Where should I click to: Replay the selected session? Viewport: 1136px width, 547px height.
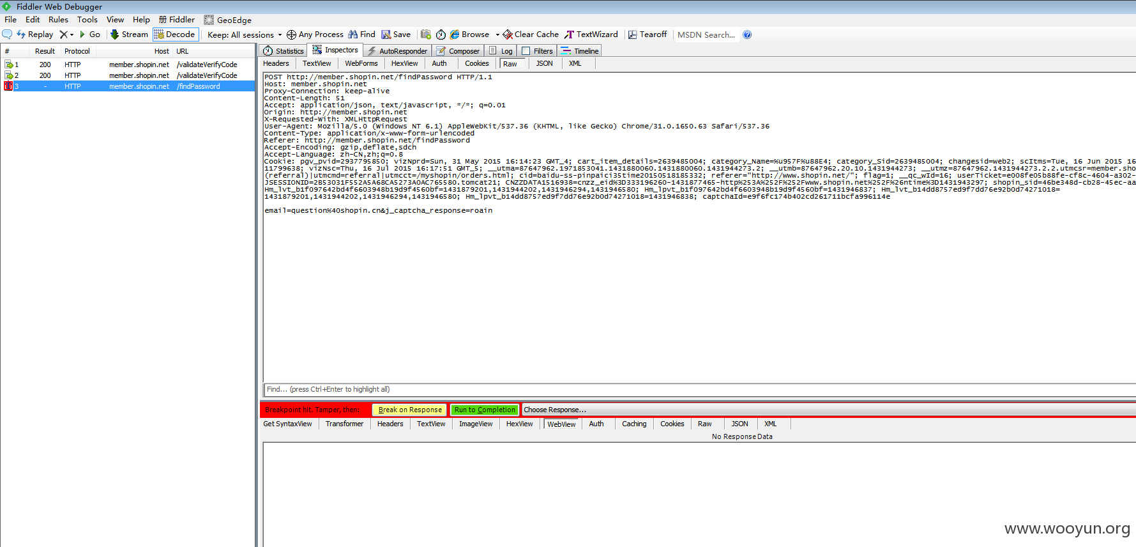coord(34,35)
